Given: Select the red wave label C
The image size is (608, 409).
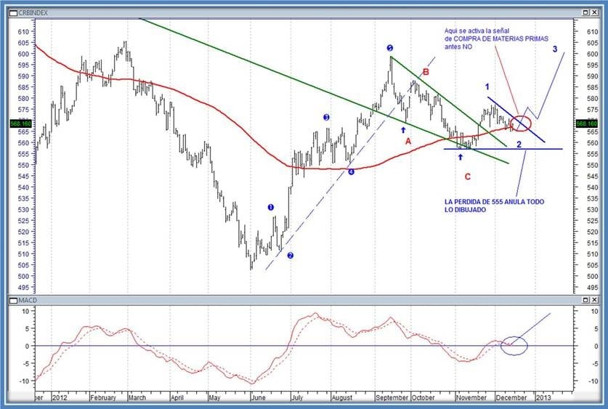Looking at the screenshot, I should [x=468, y=177].
